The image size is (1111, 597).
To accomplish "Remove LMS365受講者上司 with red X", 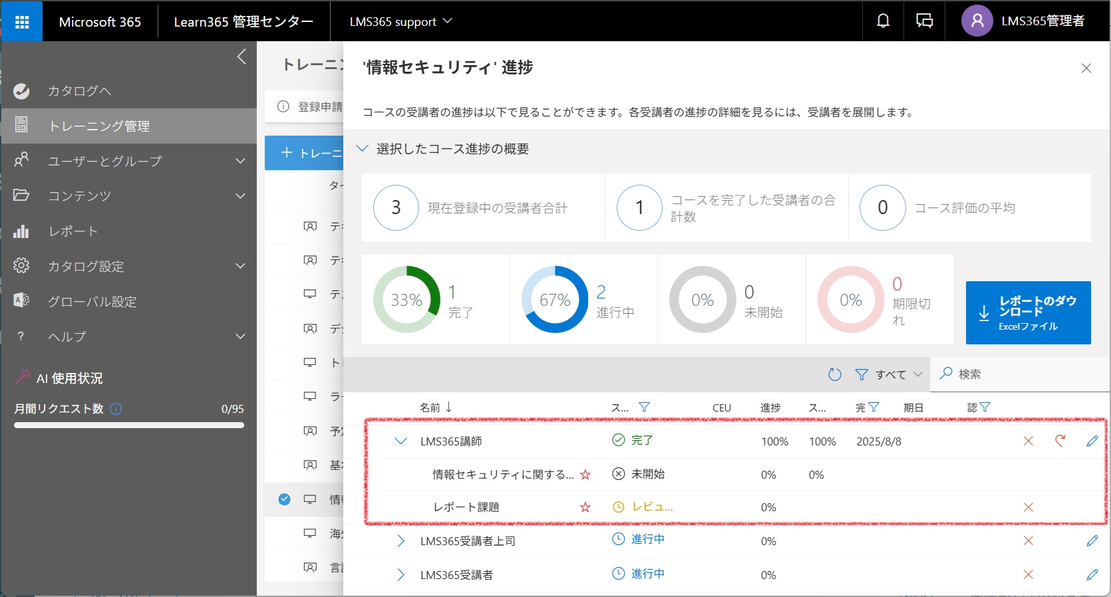I will pos(1028,540).
